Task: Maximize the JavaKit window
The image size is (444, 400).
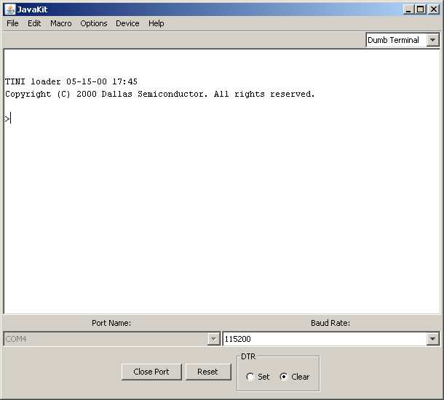Action: coord(421,9)
